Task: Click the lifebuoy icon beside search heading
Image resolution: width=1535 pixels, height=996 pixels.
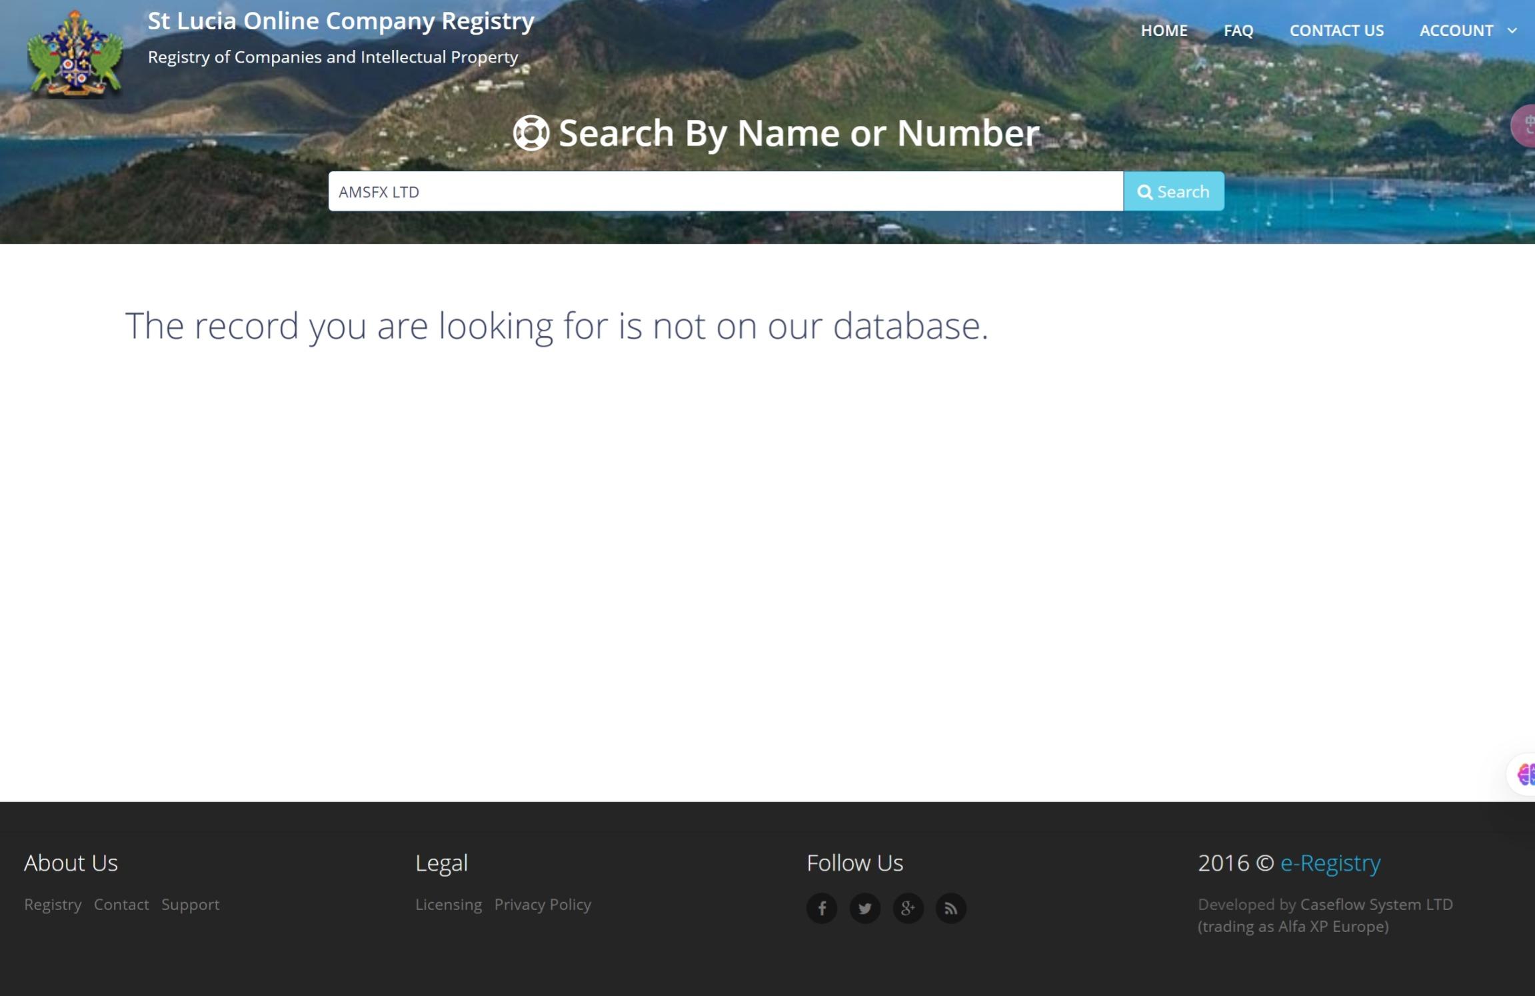Action: 531,133
